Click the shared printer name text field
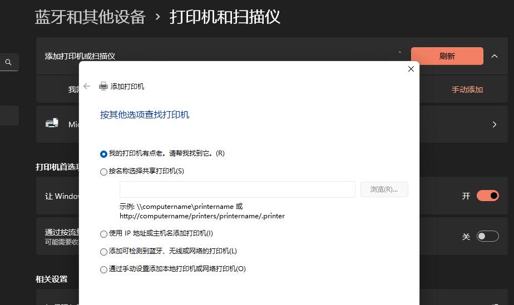Screen dimensions: 514x305 point(237,189)
